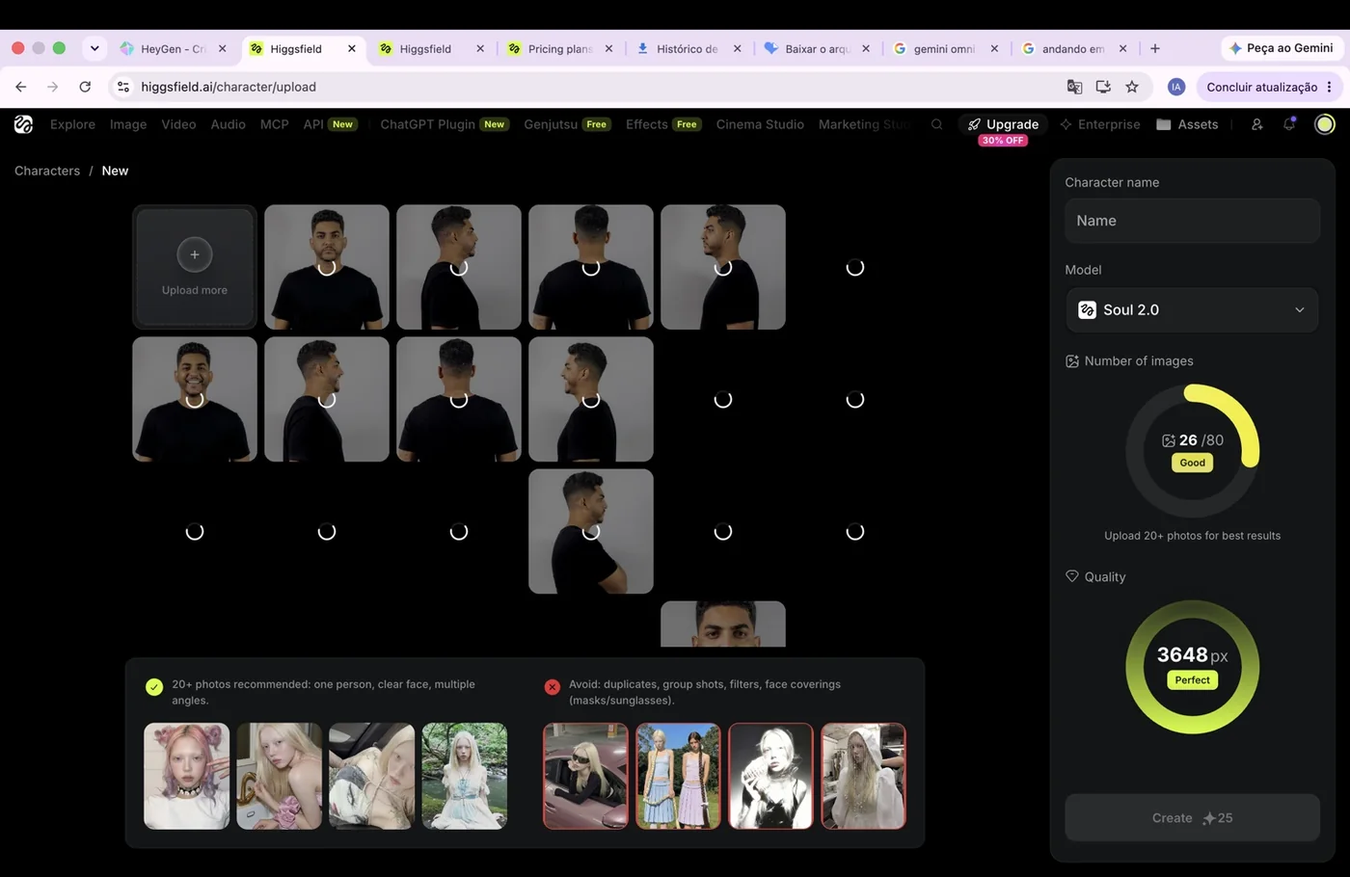This screenshot has width=1350, height=877.
Task: Click the Upgrade button
Action: click(1004, 124)
